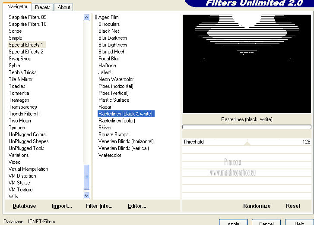Select UnPlugged Colors category

(x=27, y=134)
